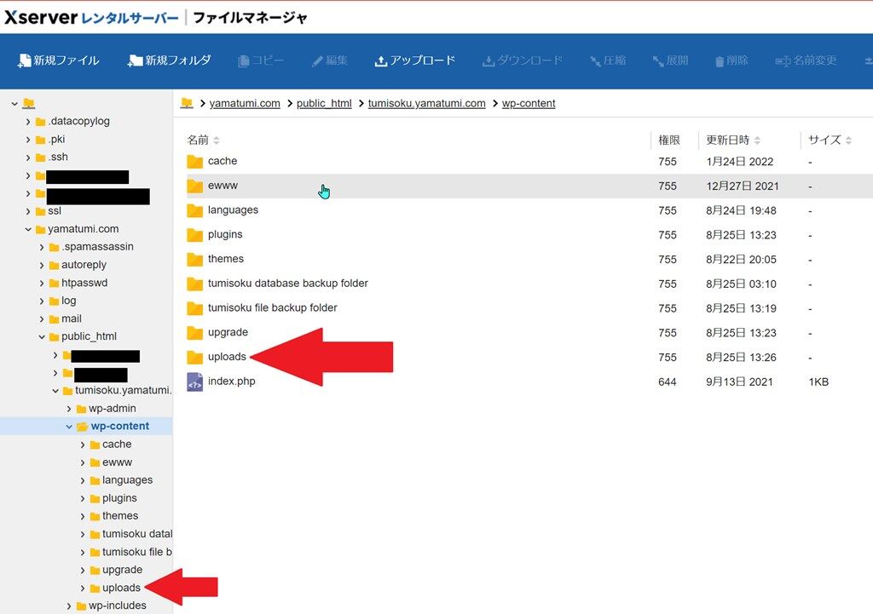Open the languages folder in file list
The width and height of the screenshot is (873, 614).
[x=233, y=210]
